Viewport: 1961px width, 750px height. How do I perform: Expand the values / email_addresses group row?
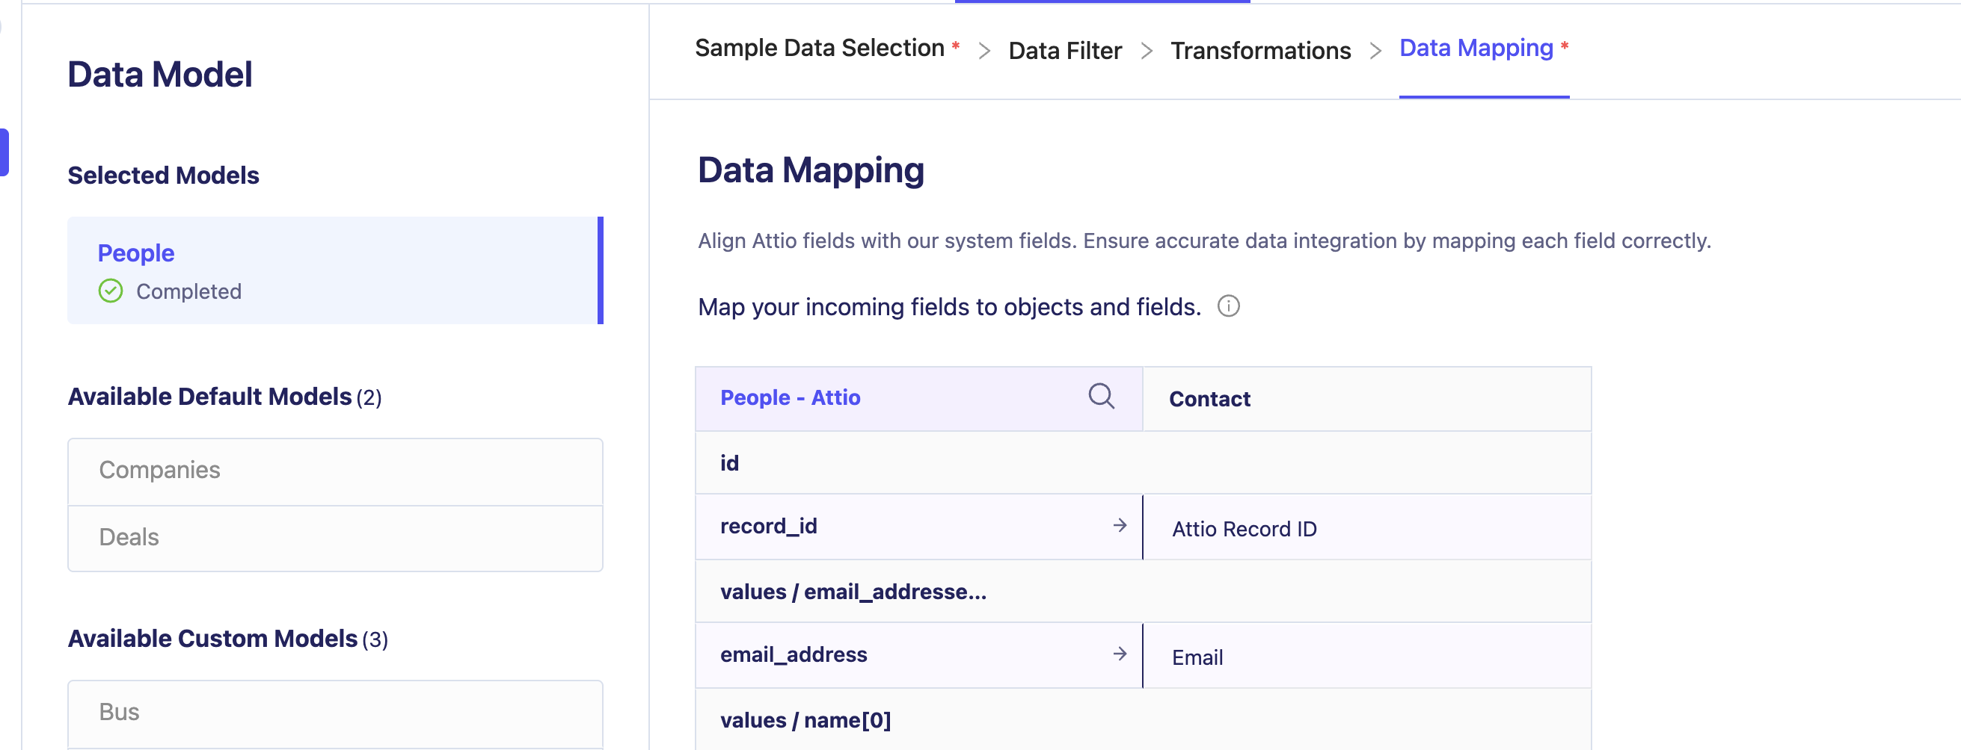[x=853, y=592]
